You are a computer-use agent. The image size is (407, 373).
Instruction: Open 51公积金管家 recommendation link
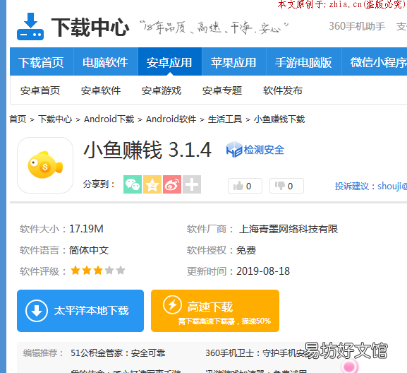[118, 353]
